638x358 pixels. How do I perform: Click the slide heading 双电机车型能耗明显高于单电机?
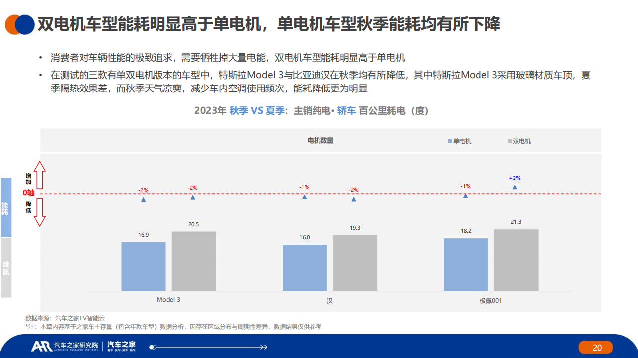(x=269, y=24)
